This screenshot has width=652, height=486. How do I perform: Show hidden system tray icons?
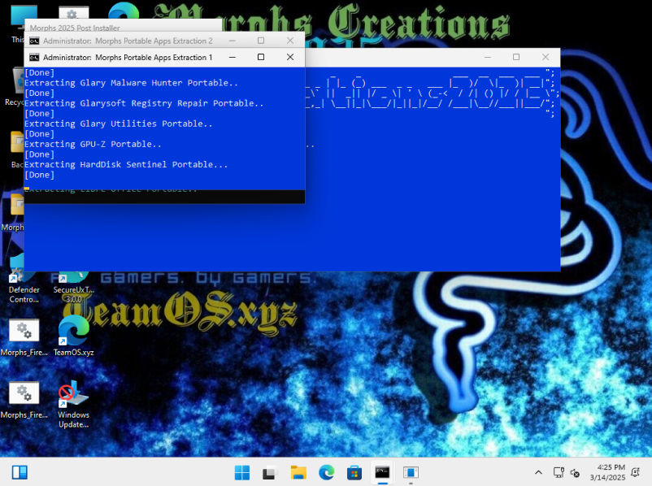(x=538, y=473)
